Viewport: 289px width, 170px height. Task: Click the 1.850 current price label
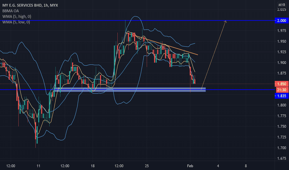(x=282, y=84)
